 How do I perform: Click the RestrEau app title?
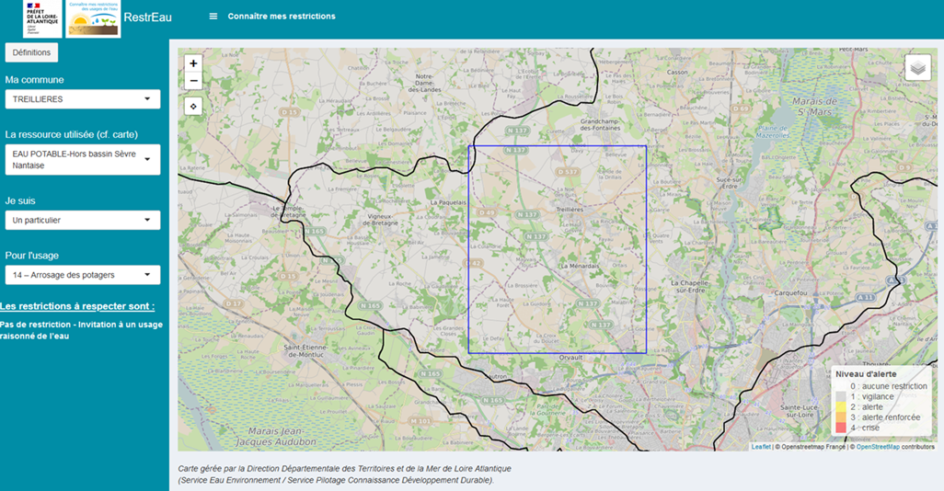pyautogui.click(x=147, y=17)
